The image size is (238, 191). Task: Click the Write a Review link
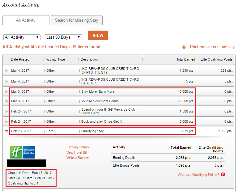tap(77, 158)
